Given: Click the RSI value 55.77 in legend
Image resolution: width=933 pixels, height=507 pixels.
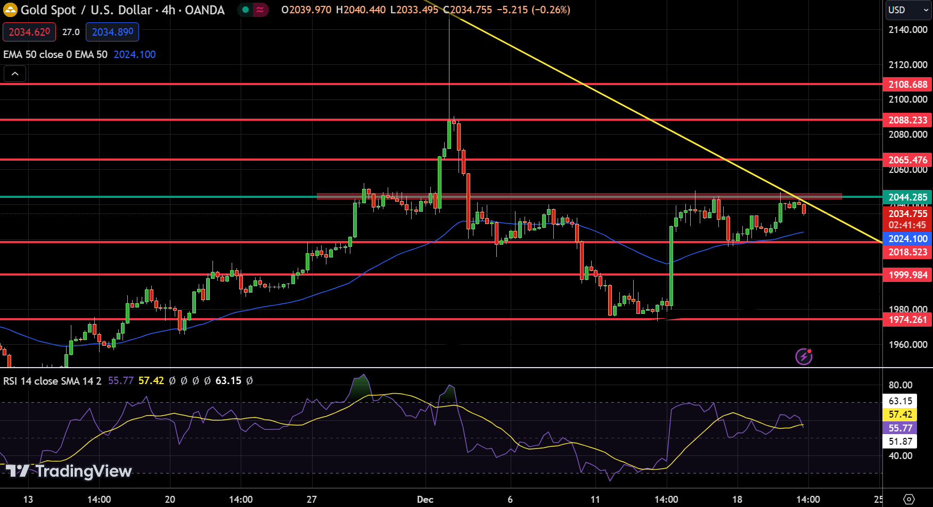Looking at the screenshot, I should click(x=121, y=381).
